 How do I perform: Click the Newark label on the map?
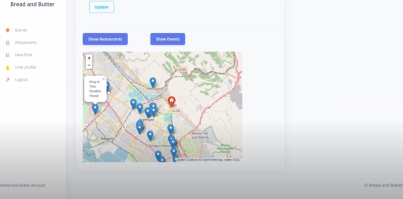[x=106, y=138]
